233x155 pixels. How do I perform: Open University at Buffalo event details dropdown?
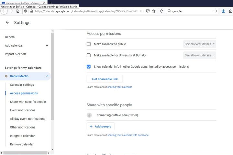pos(200,55)
